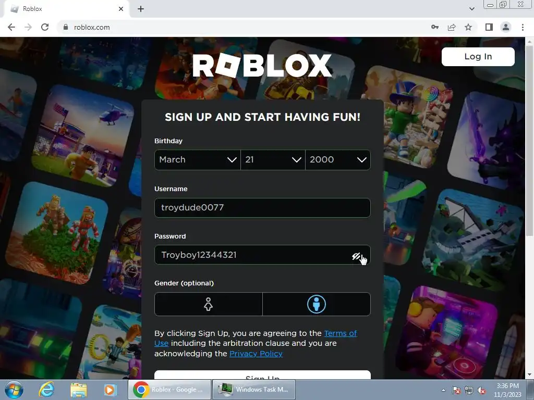This screenshot has width=534, height=400.
Task: Open the browser side panel
Action: coord(489,27)
